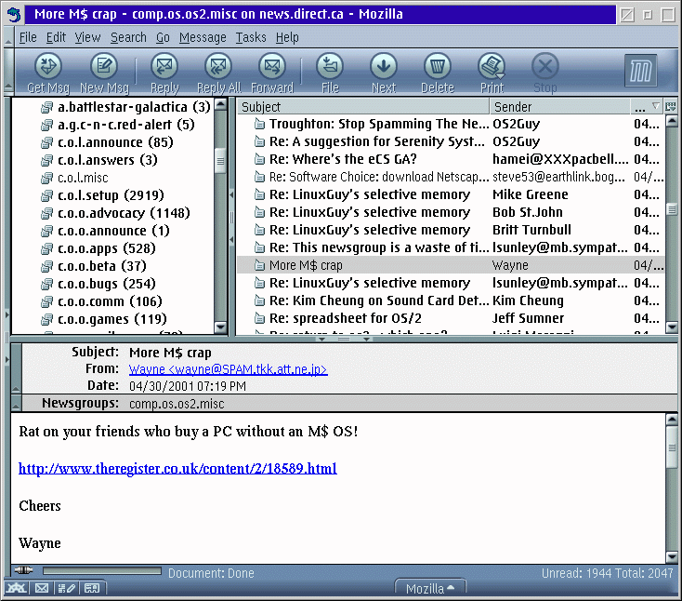682x601 pixels.
Task: Open the Edit menu
Action: point(56,37)
